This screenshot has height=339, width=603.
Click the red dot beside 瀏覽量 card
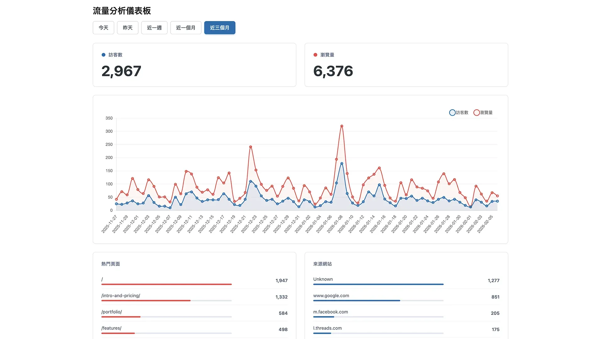click(315, 55)
